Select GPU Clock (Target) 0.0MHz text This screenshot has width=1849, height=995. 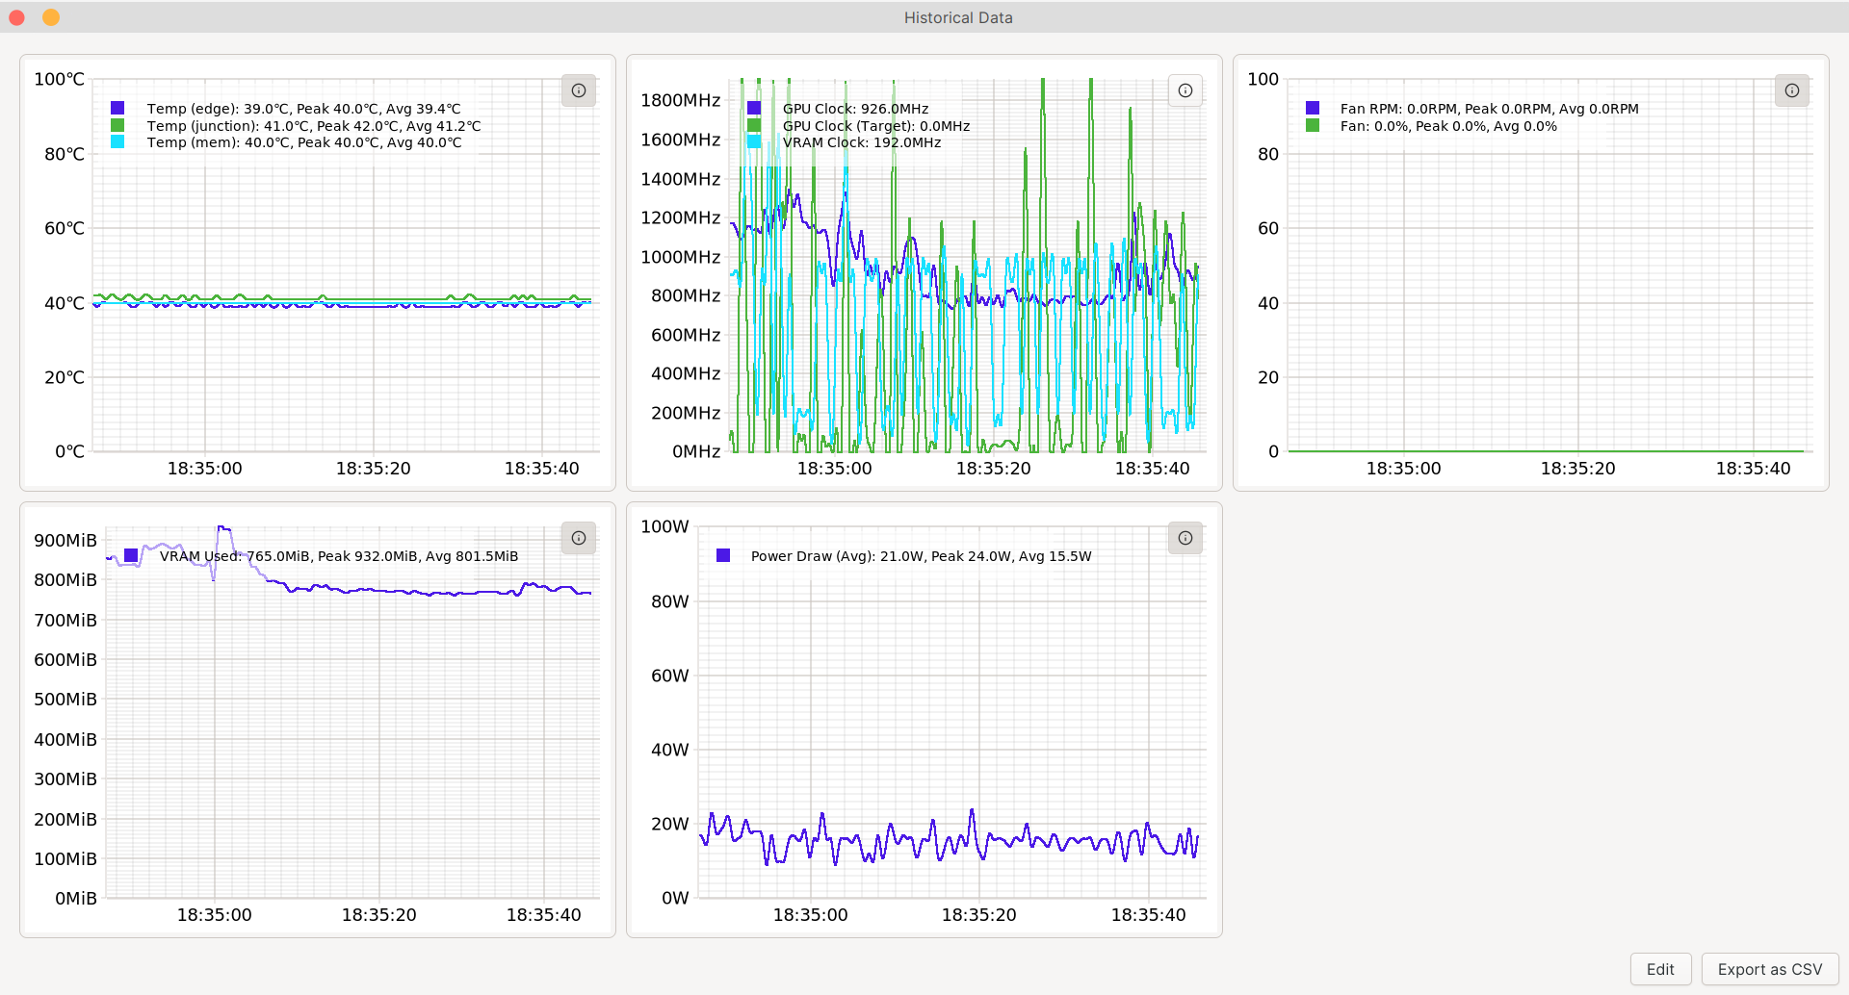tap(876, 126)
